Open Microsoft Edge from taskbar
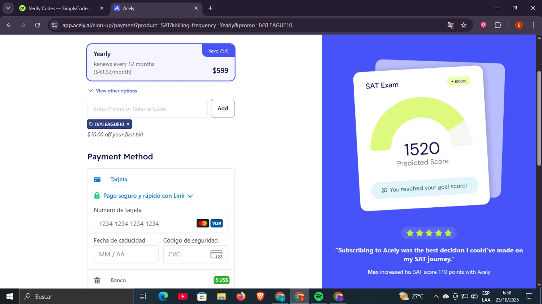The height and width of the screenshot is (304, 542). point(163,296)
